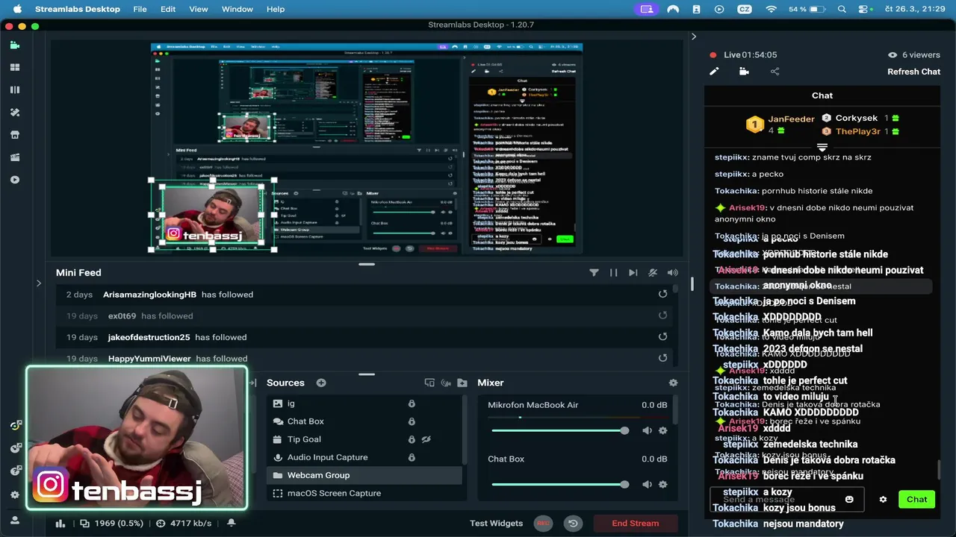Viewport: 956px width, 537px height.
Task: Open macOS Spotlight search icon
Action: tap(842, 9)
